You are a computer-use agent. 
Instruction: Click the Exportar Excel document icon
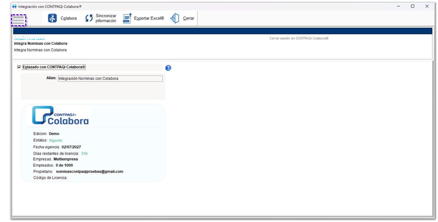pyautogui.click(x=128, y=18)
